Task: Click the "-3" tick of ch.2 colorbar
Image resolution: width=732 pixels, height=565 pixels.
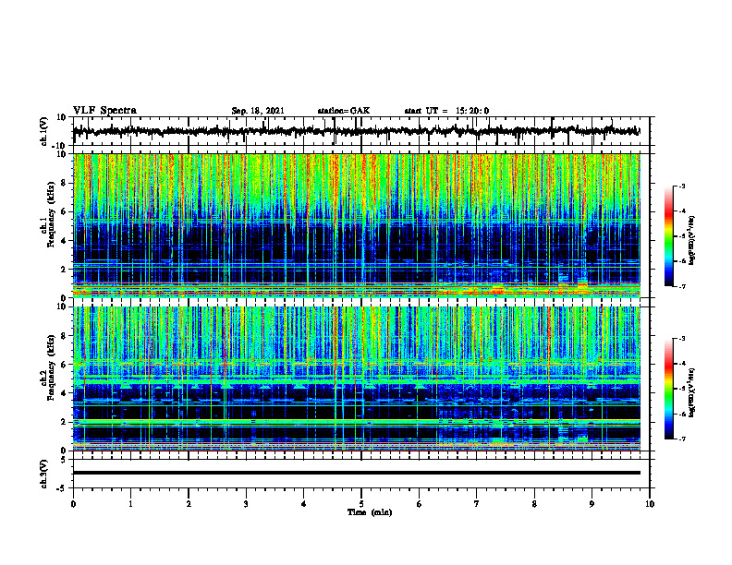Action: click(x=682, y=339)
